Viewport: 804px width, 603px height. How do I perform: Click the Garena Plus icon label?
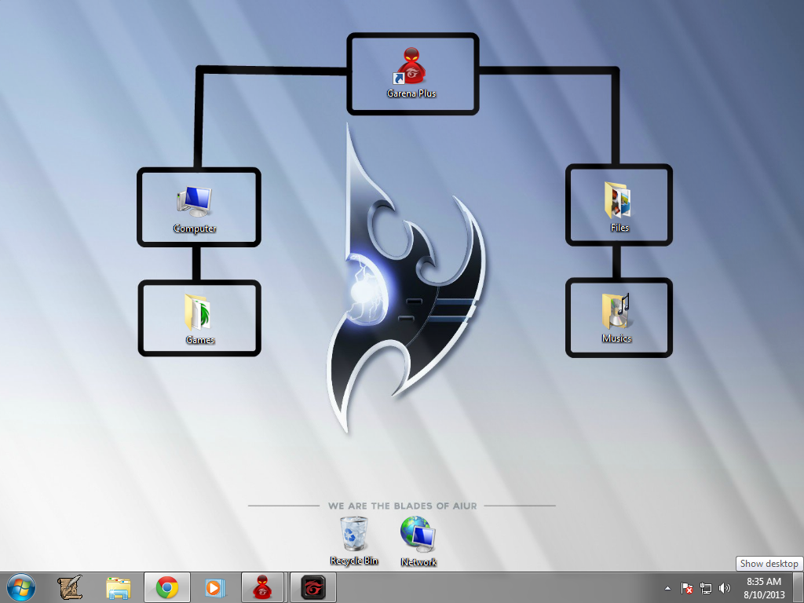(411, 93)
